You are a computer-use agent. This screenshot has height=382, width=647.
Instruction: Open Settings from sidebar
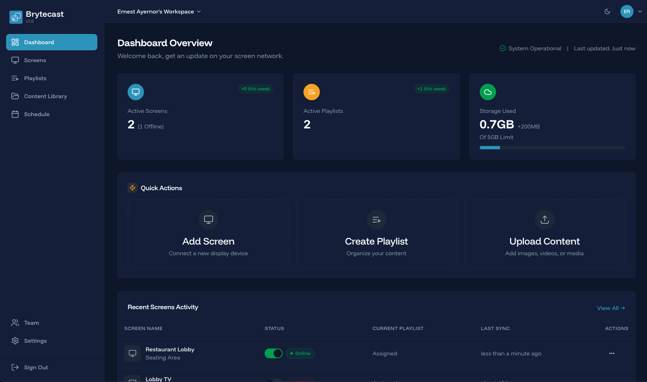click(x=52, y=341)
